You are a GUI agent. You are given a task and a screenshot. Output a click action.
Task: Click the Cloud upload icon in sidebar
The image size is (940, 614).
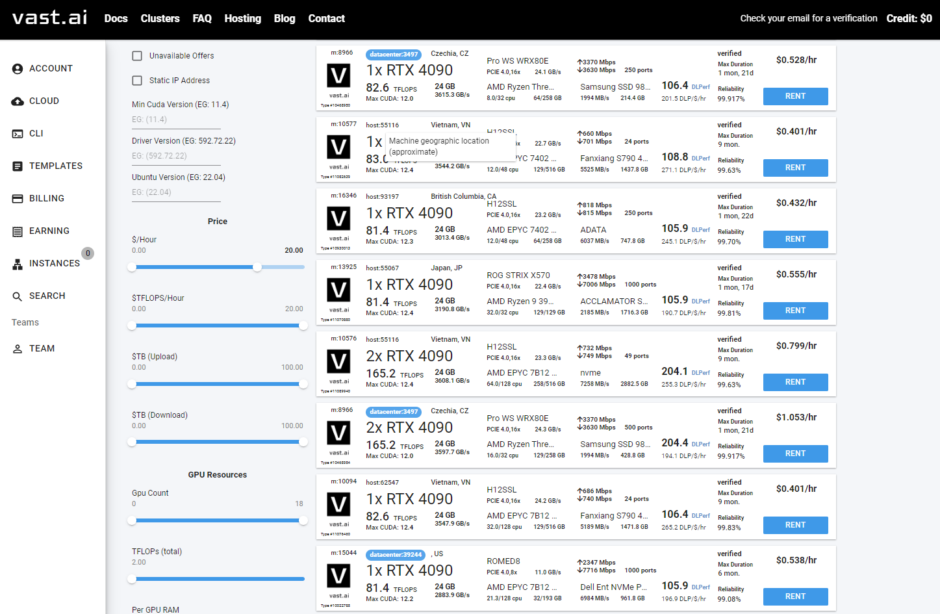(x=18, y=101)
